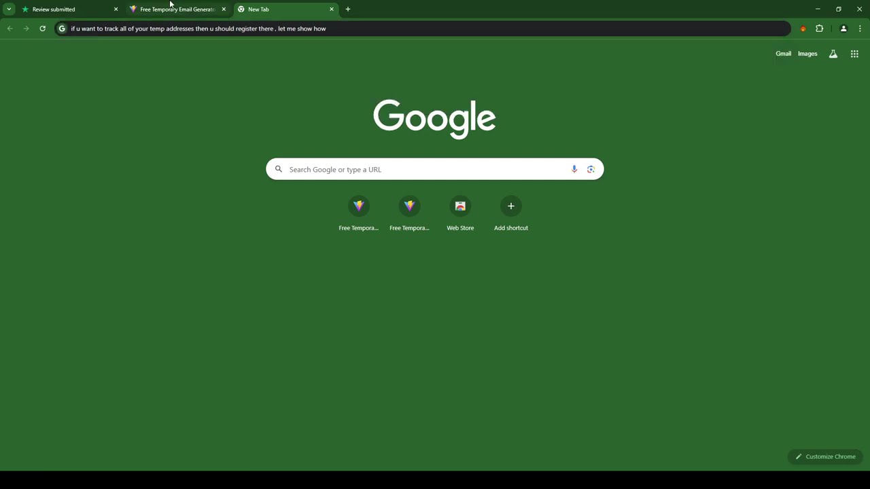
Task: Search by image with Google Lens
Action: click(x=591, y=169)
